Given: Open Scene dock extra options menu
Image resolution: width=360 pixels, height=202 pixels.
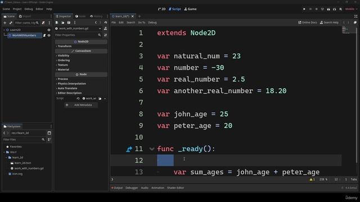Looking at the screenshot, I should tap(49, 23).
